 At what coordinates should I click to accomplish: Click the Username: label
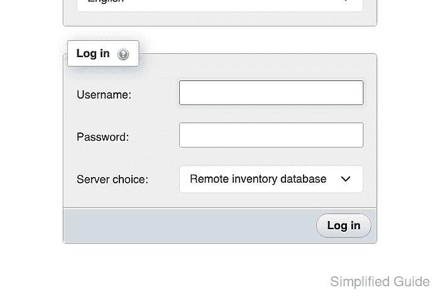[104, 95]
